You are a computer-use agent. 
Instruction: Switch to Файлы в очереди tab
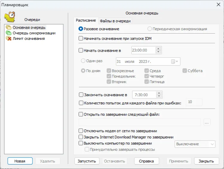pyautogui.click(x=115, y=21)
